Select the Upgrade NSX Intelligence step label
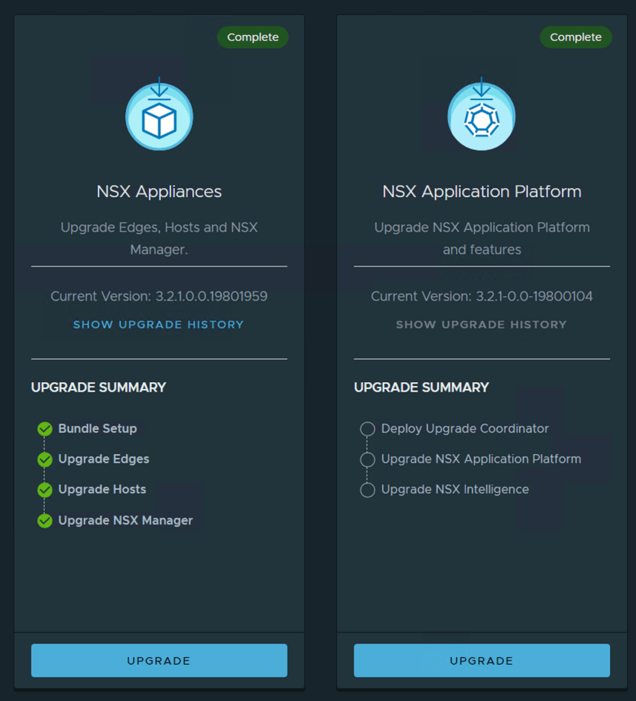 455,489
